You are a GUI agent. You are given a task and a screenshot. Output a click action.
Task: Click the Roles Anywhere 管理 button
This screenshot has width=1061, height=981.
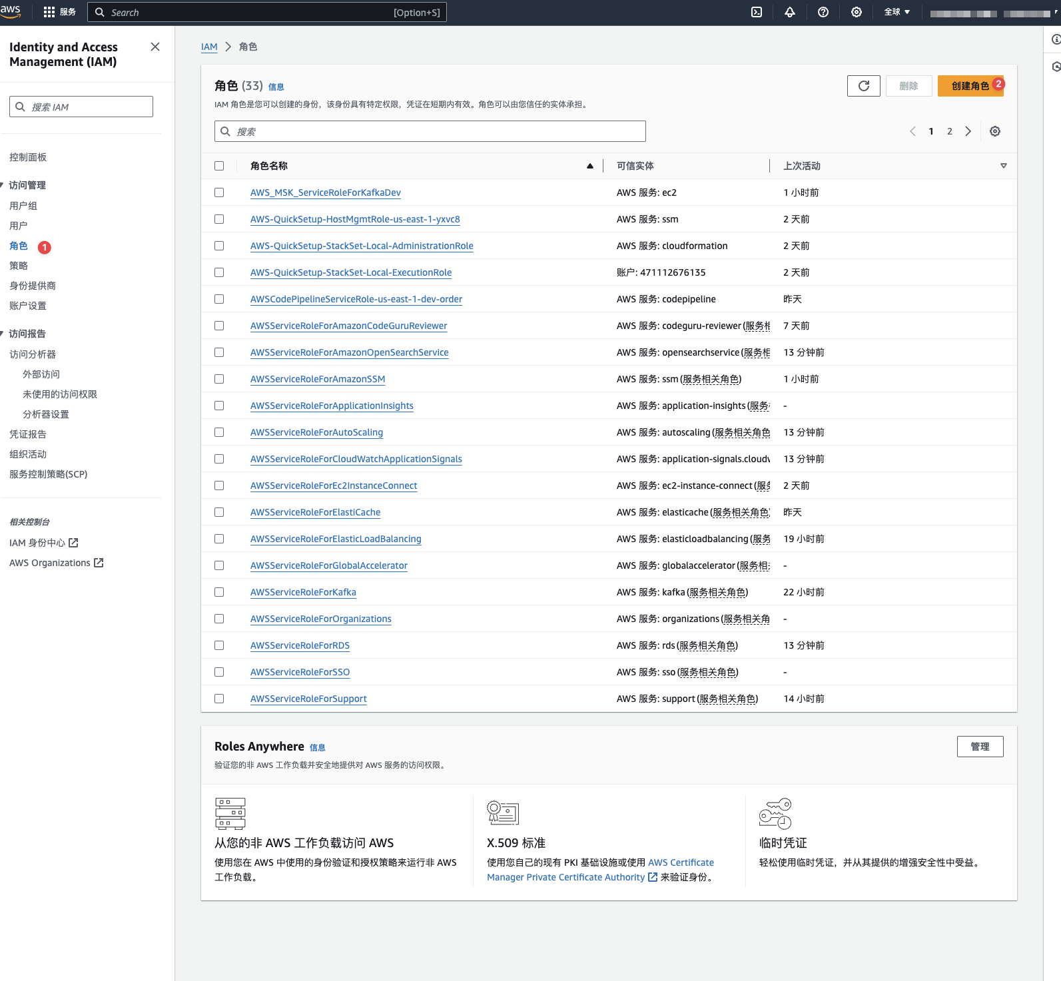pos(980,747)
